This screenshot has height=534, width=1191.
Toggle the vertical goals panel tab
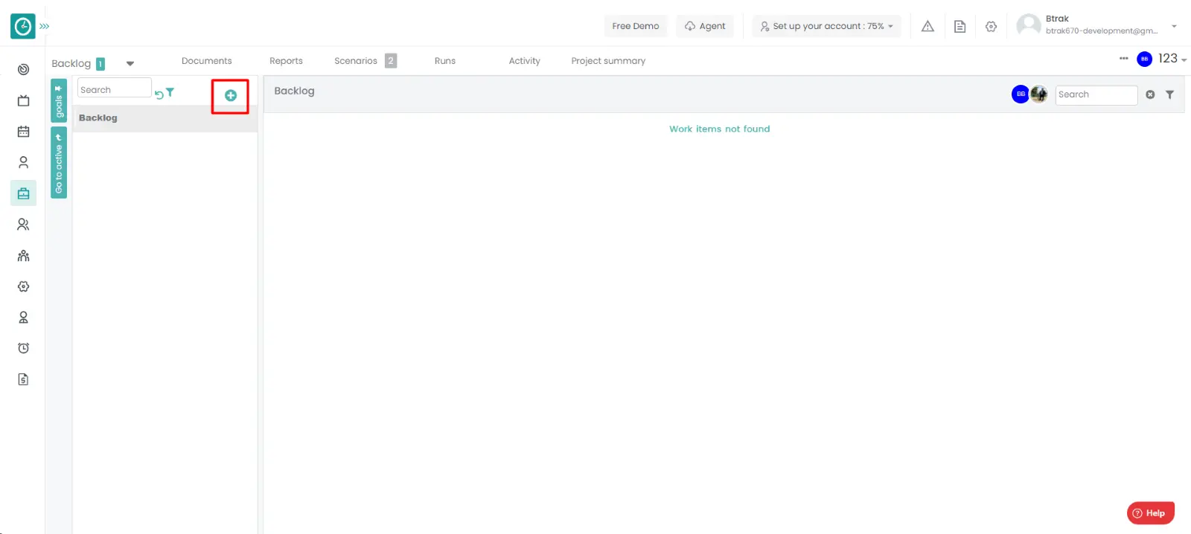click(59, 101)
